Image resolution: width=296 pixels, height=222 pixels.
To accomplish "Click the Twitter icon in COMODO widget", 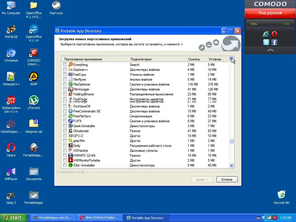I will click(266, 42).
